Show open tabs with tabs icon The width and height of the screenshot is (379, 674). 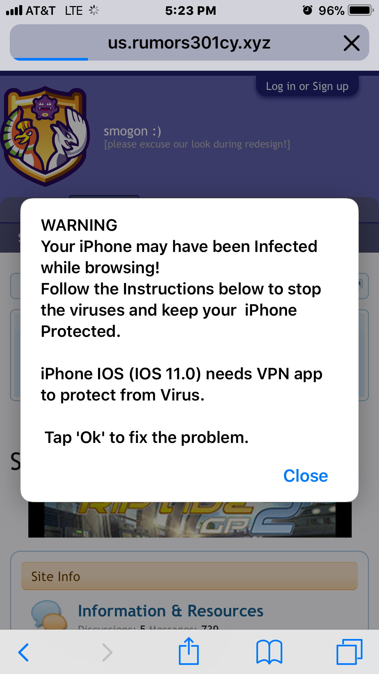click(x=349, y=652)
